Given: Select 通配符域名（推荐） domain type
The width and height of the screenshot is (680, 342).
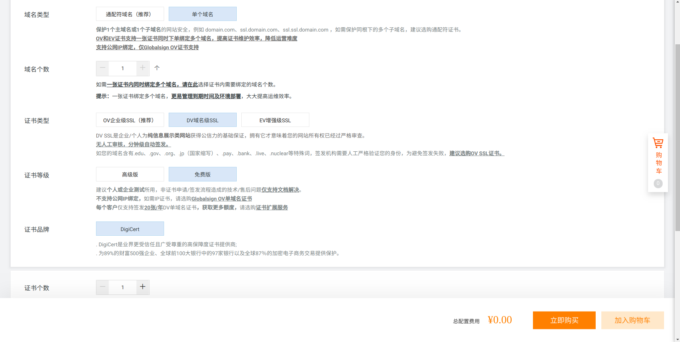Looking at the screenshot, I should click(130, 13).
